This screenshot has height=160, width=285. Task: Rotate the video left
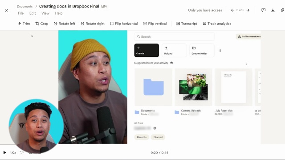point(64,24)
